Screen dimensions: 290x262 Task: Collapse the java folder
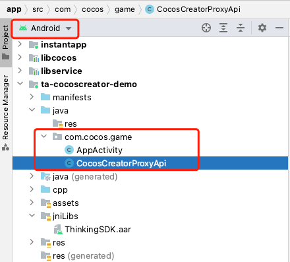32,110
